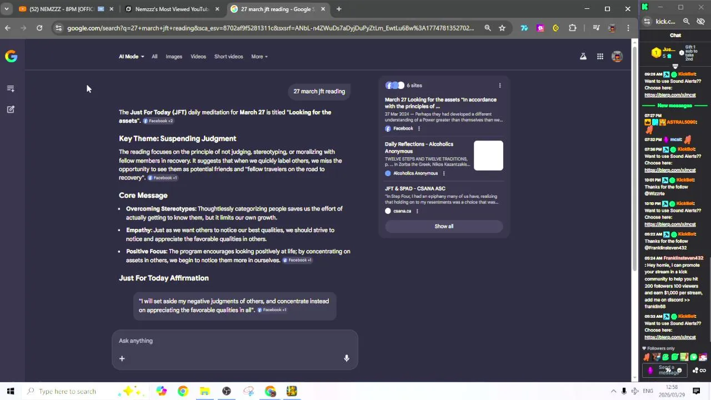This screenshot has width=711, height=400.
Task: Open options for the 6 sites panel
Action: coord(499,86)
